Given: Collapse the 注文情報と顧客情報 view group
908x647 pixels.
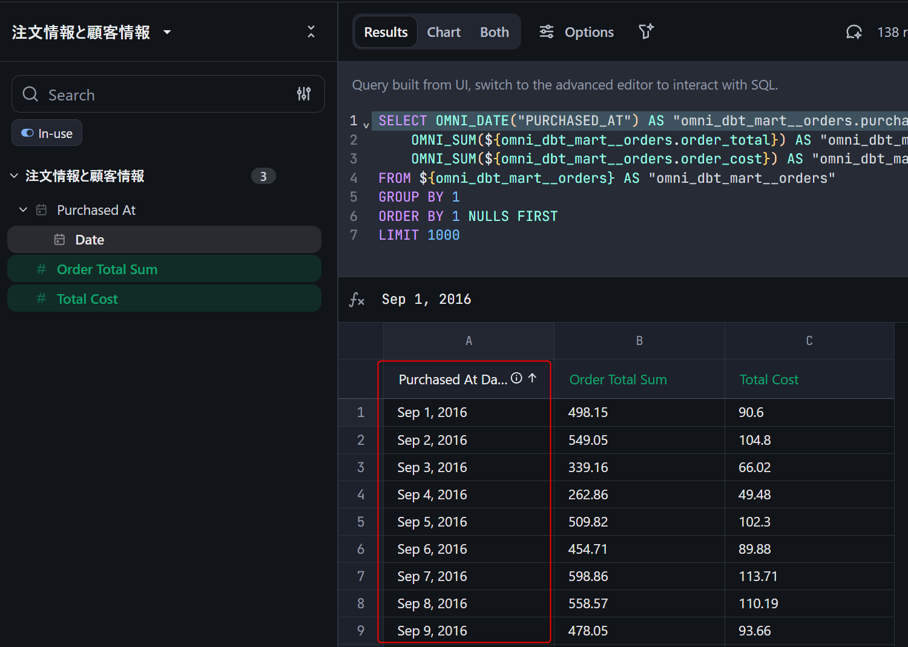Looking at the screenshot, I should (x=14, y=176).
